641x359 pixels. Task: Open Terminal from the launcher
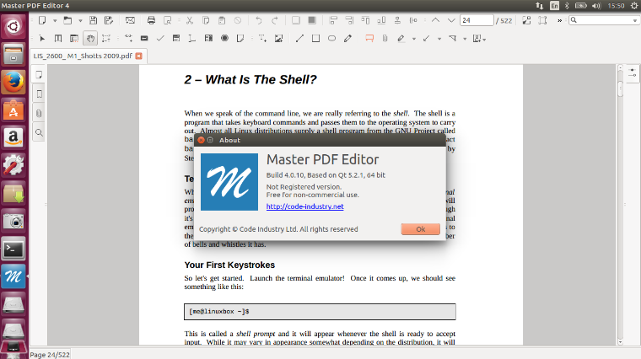click(13, 249)
